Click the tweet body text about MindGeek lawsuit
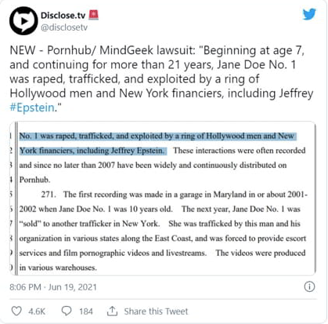Screen dimensions: 328x324 [x=161, y=79]
